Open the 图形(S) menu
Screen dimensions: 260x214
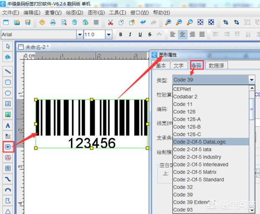point(96,13)
